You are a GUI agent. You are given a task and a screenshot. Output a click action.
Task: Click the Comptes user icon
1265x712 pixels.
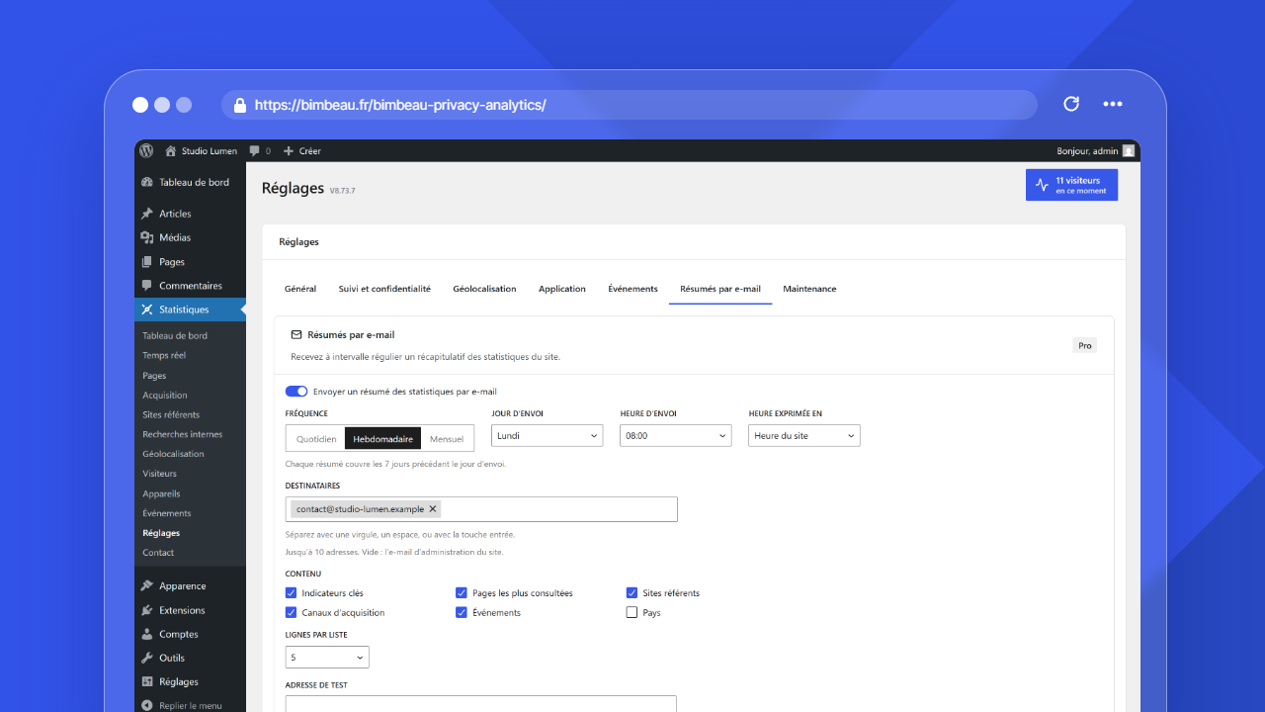click(x=147, y=634)
